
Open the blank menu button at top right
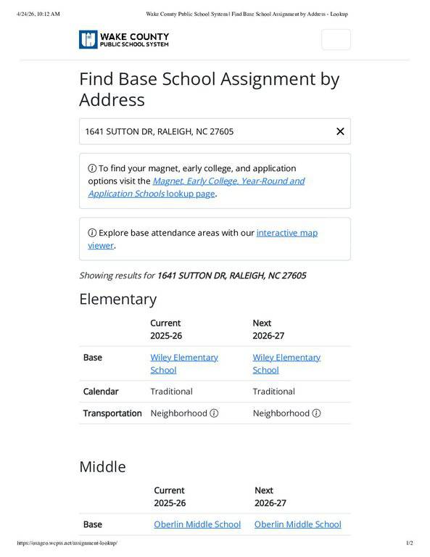tap(336, 39)
